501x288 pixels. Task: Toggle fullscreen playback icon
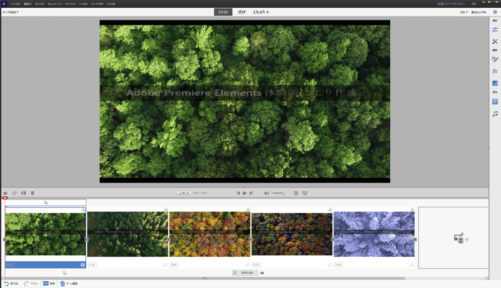pyautogui.click(x=305, y=193)
